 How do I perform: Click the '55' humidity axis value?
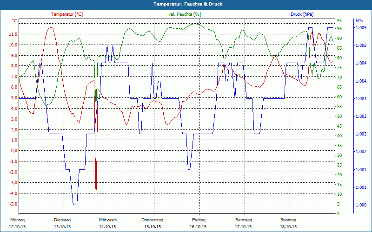[x=339, y=107]
